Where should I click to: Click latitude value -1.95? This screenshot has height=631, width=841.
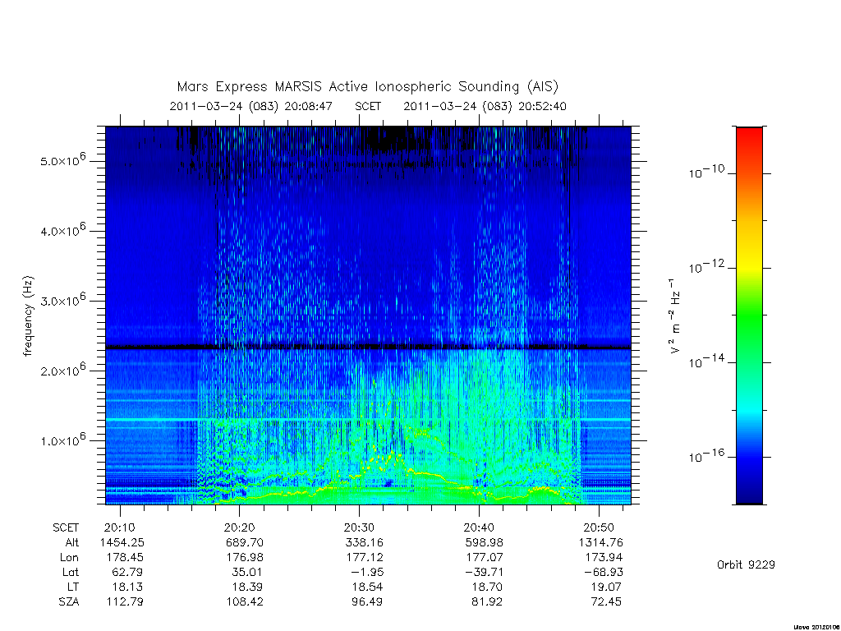pos(365,572)
